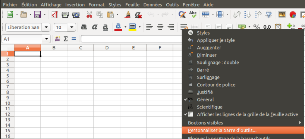Align cell text right
The width and height of the screenshot is (305, 139).
[171, 27]
